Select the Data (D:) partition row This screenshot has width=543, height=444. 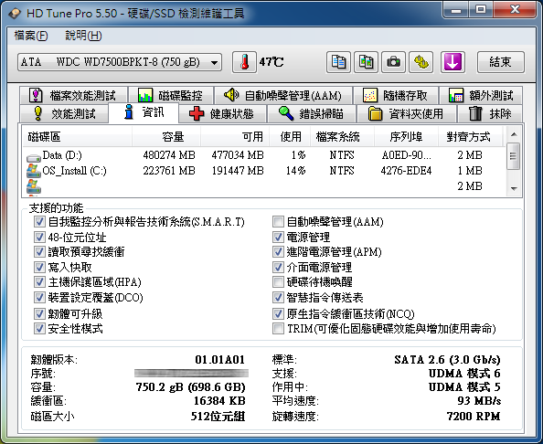(263, 155)
